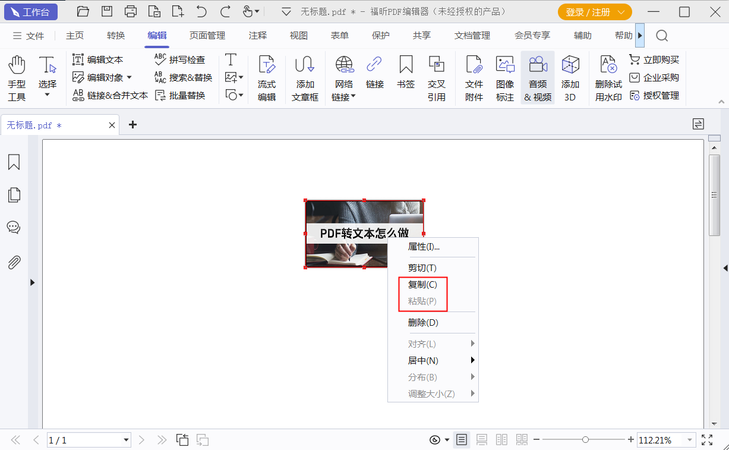Image resolution: width=729 pixels, height=450 pixels.
Task: Expand the 编辑对象 dropdown
Action: coord(130,77)
